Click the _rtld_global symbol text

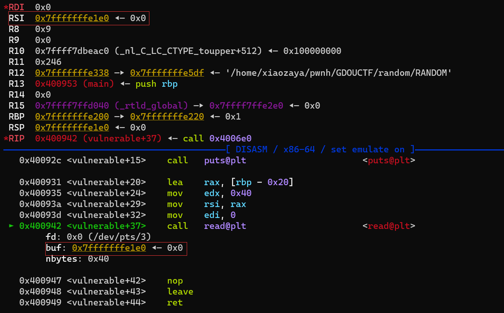click(151, 106)
